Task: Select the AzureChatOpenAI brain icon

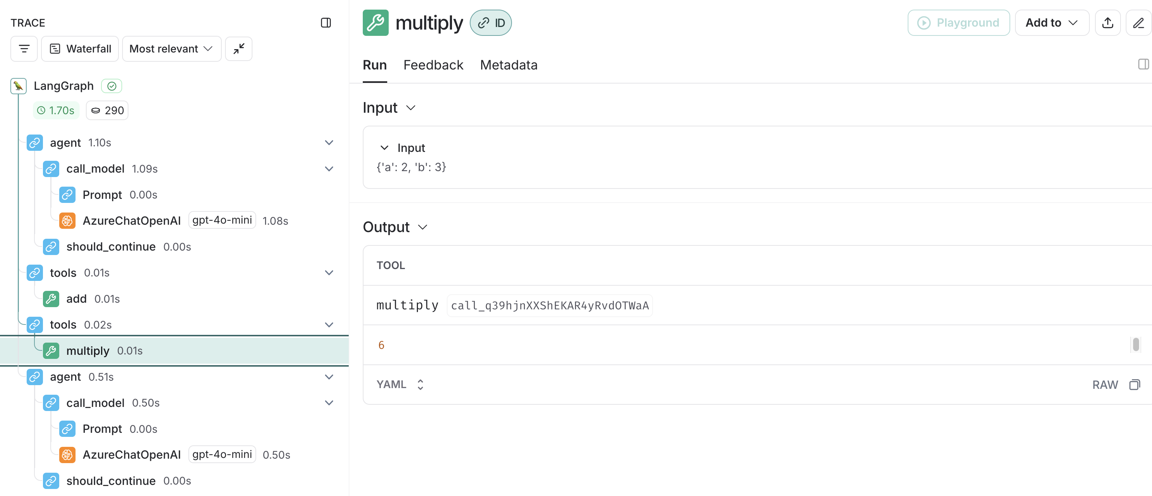Action: [67, 220]
